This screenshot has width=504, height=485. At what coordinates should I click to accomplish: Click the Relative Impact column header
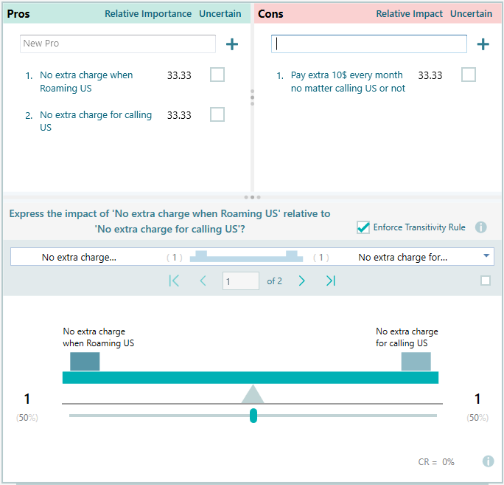(409, 14)
